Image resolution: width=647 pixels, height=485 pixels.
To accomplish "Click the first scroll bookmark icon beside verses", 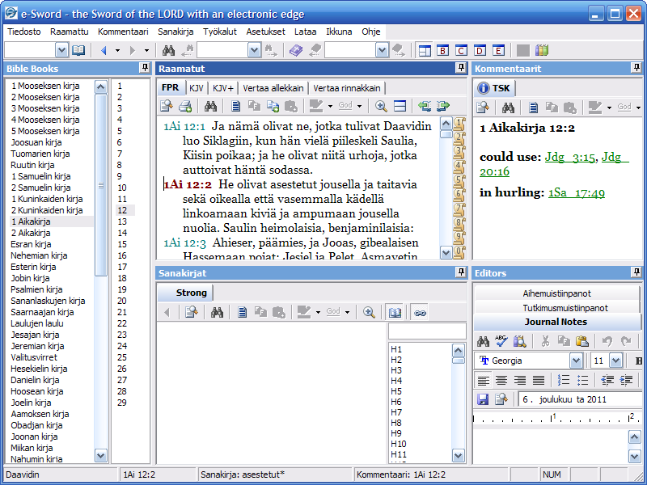I will click(x=459, y=124).
